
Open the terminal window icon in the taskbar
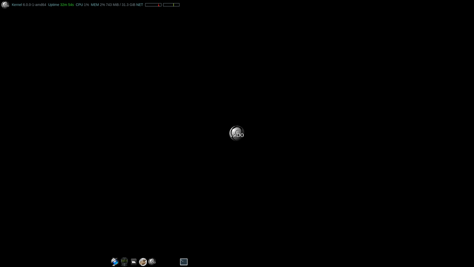(x=184, y=262)
